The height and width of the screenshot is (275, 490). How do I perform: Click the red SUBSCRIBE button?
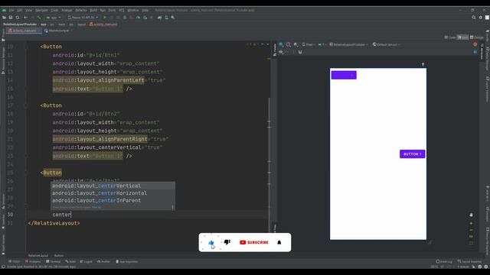254,242
